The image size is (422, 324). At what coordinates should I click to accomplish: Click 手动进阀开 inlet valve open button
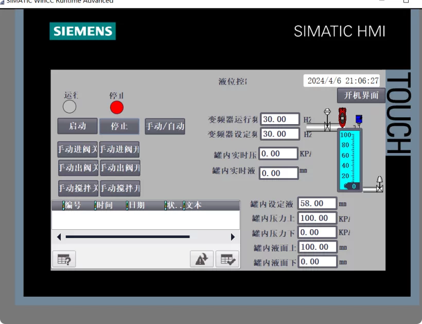pyautogui.click(x=119, y=149)
